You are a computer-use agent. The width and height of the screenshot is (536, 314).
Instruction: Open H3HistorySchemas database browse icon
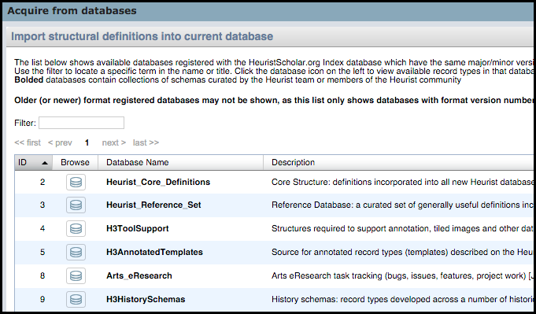coord(76,299)
